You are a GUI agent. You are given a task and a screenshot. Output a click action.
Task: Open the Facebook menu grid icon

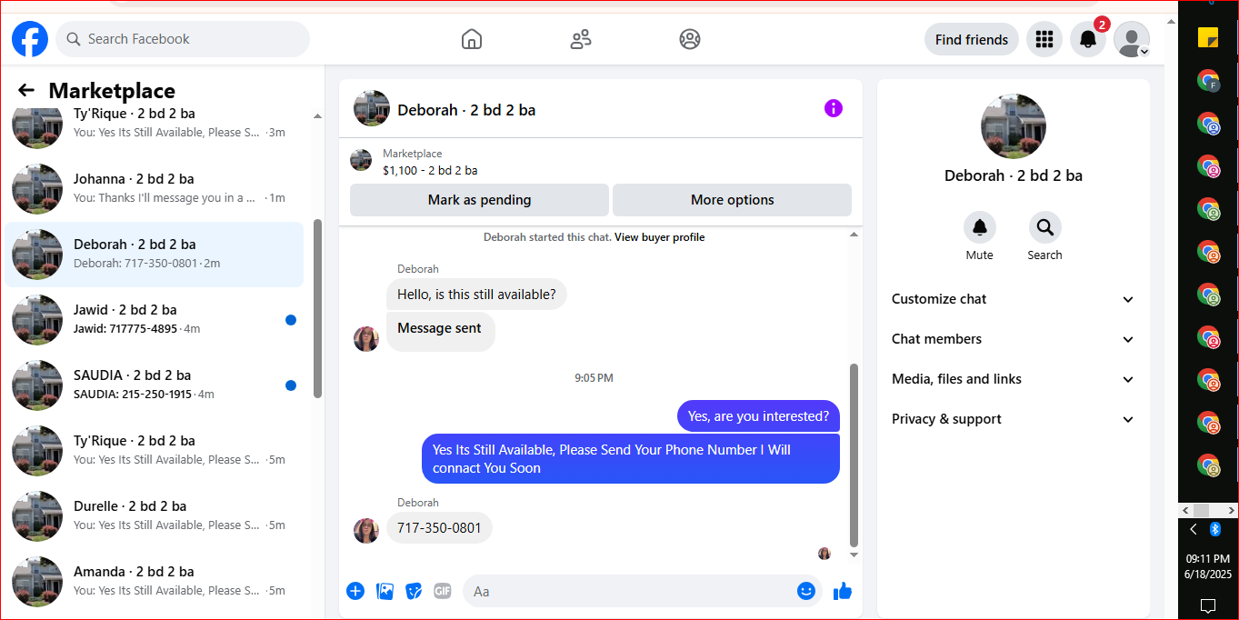(1044, 39)
